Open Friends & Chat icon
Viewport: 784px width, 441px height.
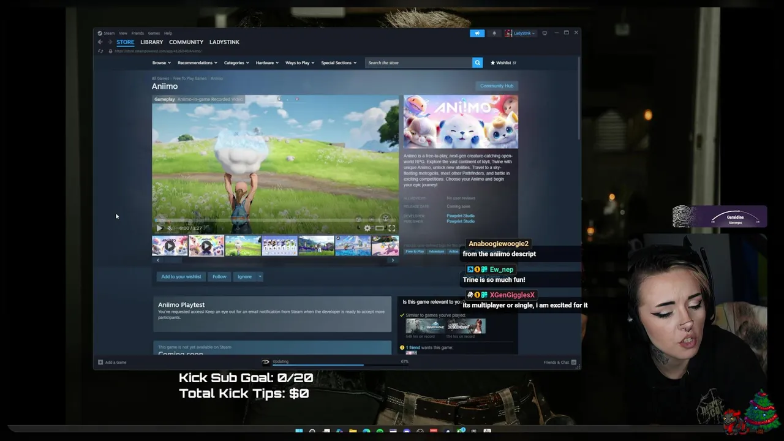pyautogui.click(x=573, y=362)
